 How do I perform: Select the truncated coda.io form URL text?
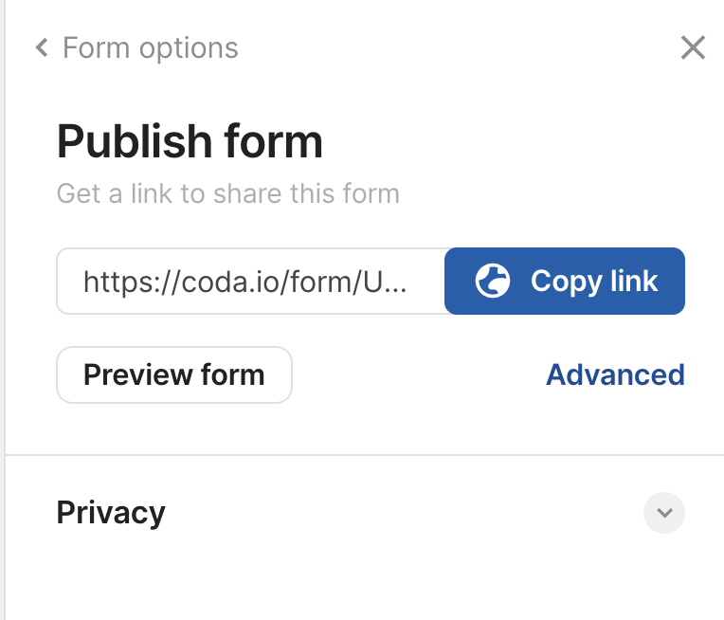click(x=245, y=281)
